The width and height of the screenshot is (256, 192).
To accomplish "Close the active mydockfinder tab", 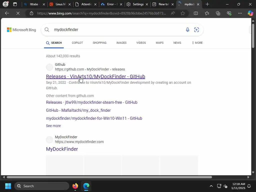I will pos(198,4).
